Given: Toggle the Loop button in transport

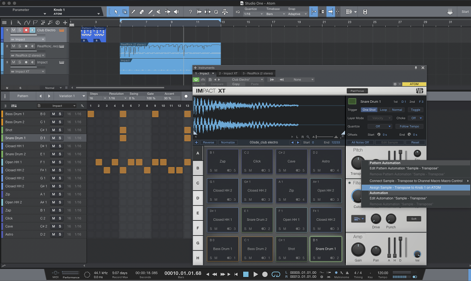Looking at the screenshot, I should (x=276, y=274).
